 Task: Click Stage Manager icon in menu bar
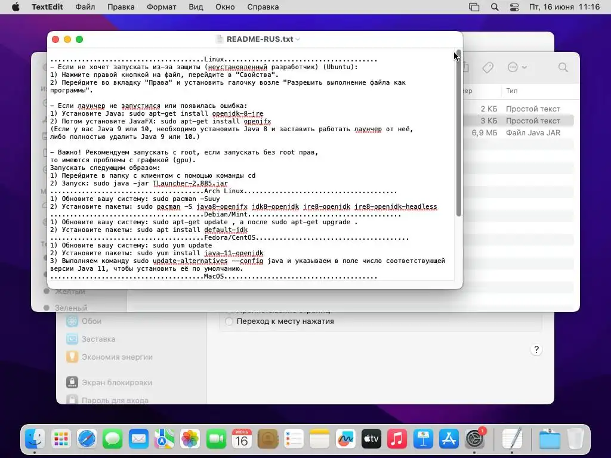(x=474, y=7)
